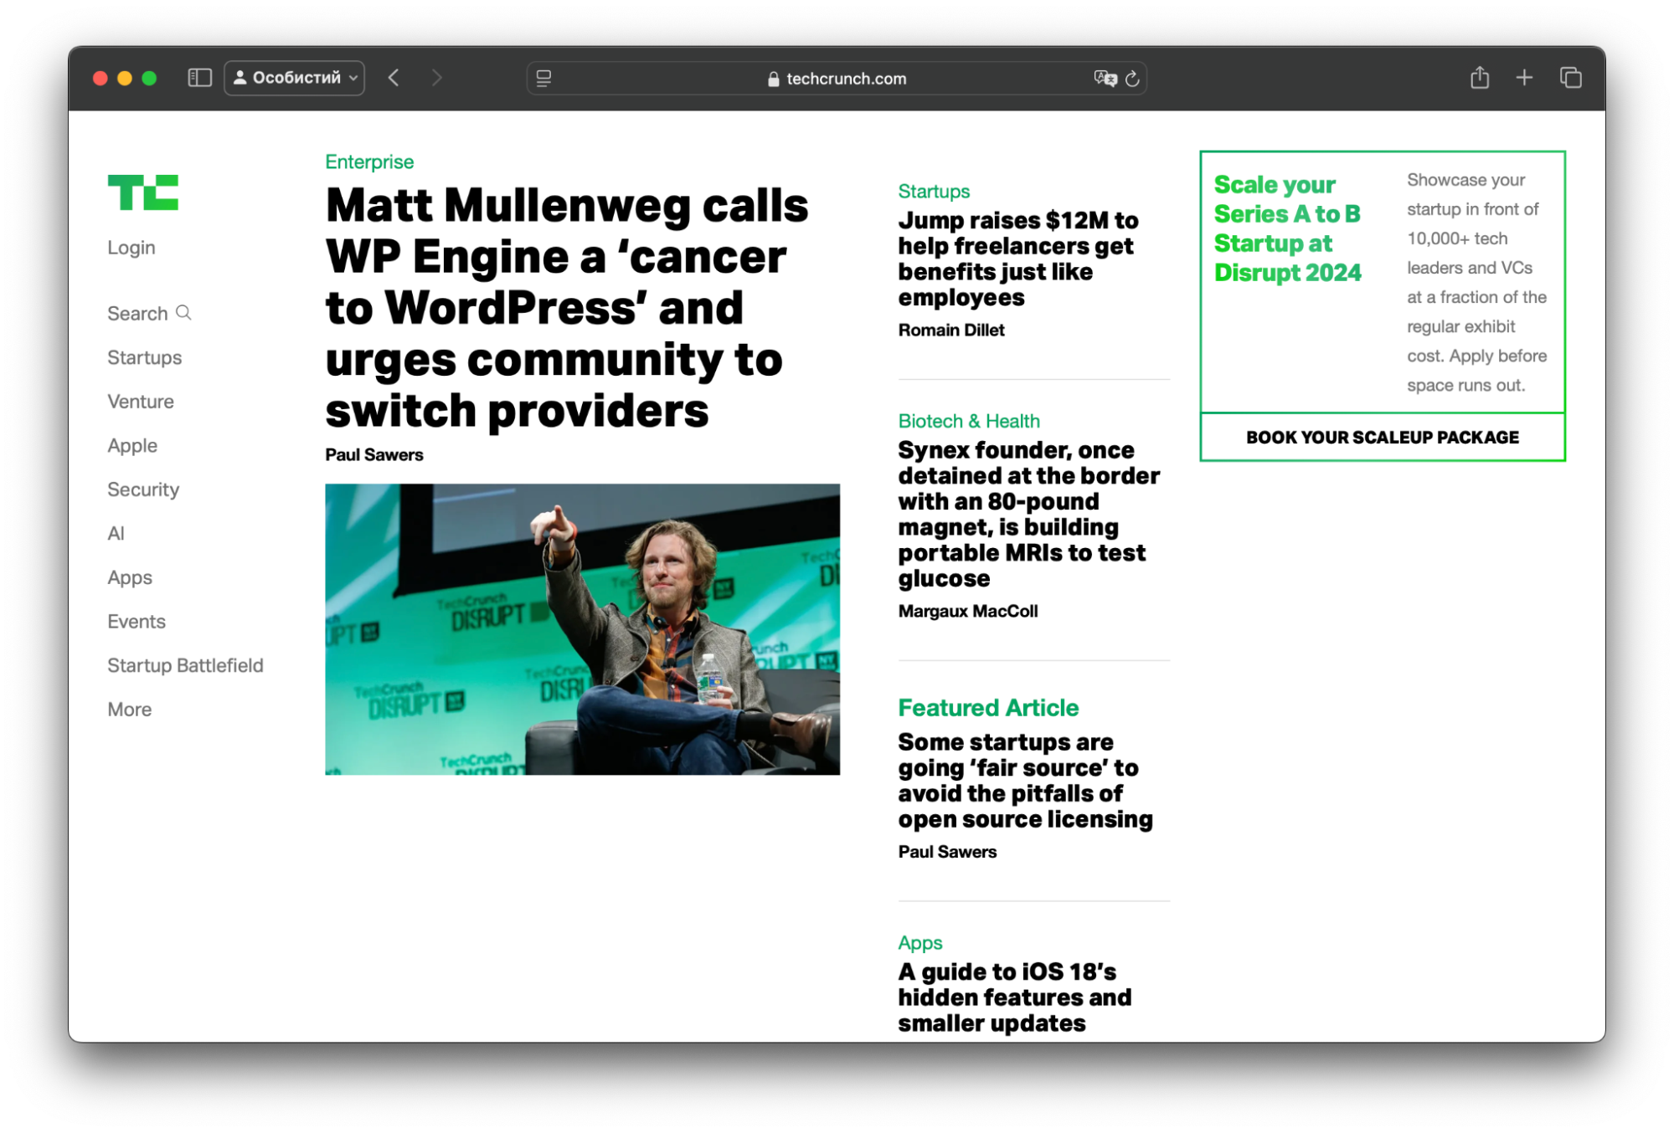Open the Reader view icon in address bar
1674x1133 pixels.
[543, 79]
